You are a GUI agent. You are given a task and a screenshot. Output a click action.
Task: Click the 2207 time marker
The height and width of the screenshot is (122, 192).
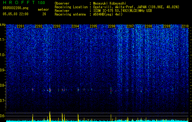click(130, 26)
